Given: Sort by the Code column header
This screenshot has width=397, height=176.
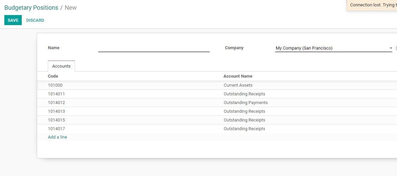Looking at the screenshot, I should tap(53, 76).
